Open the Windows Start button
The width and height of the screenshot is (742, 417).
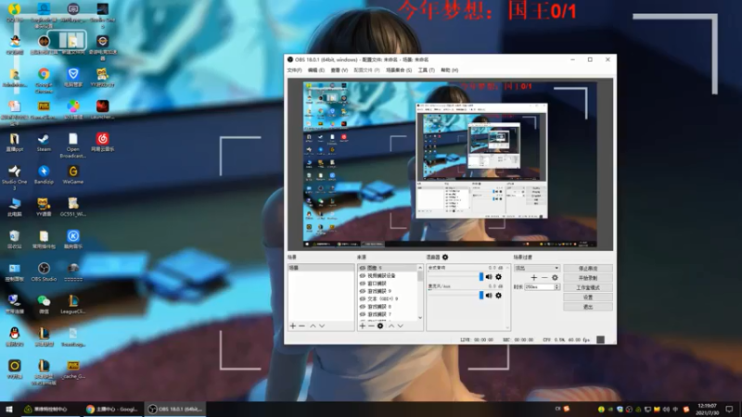[9, 409]
